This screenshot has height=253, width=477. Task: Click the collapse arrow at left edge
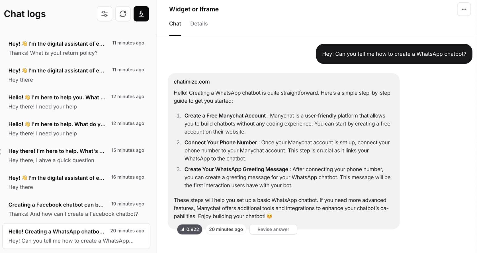point(1,151)
